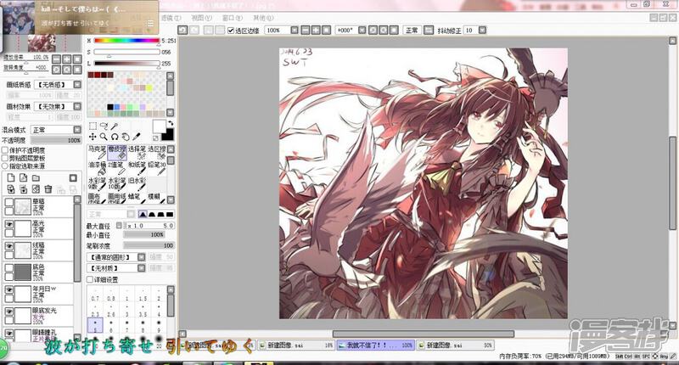Viewport: 679px width, 365px height.
Task: Select brush size preset 0.7
Action: [x=95, y=296]
